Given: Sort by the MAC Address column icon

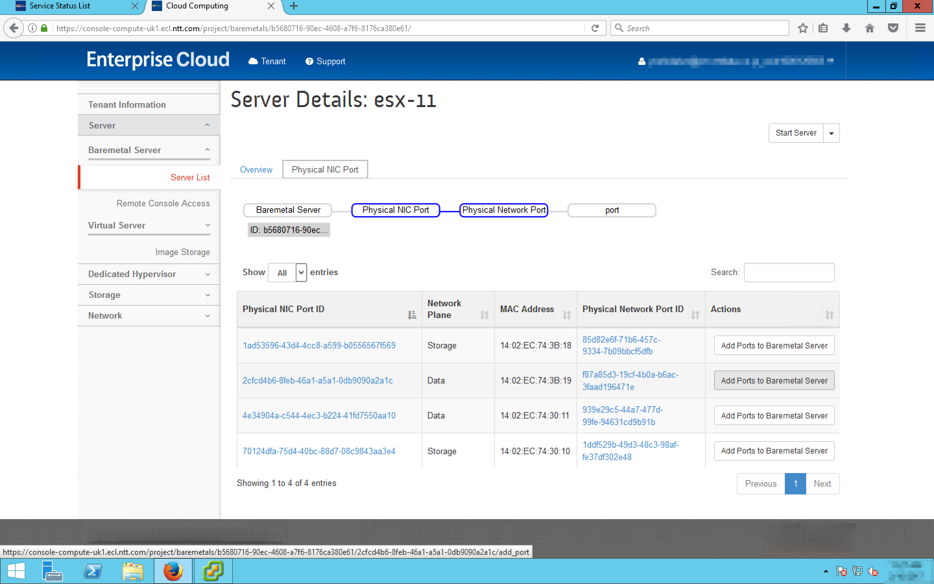Looking at the screenshot, I should pyautogui.click(x=566, y=315).
